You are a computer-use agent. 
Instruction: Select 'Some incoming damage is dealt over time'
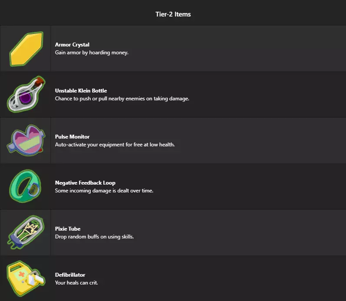pos(104,191)
